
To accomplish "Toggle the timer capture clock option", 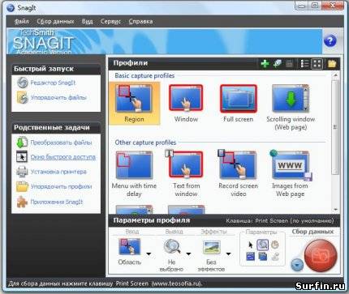I will click(x=275, y=245).
